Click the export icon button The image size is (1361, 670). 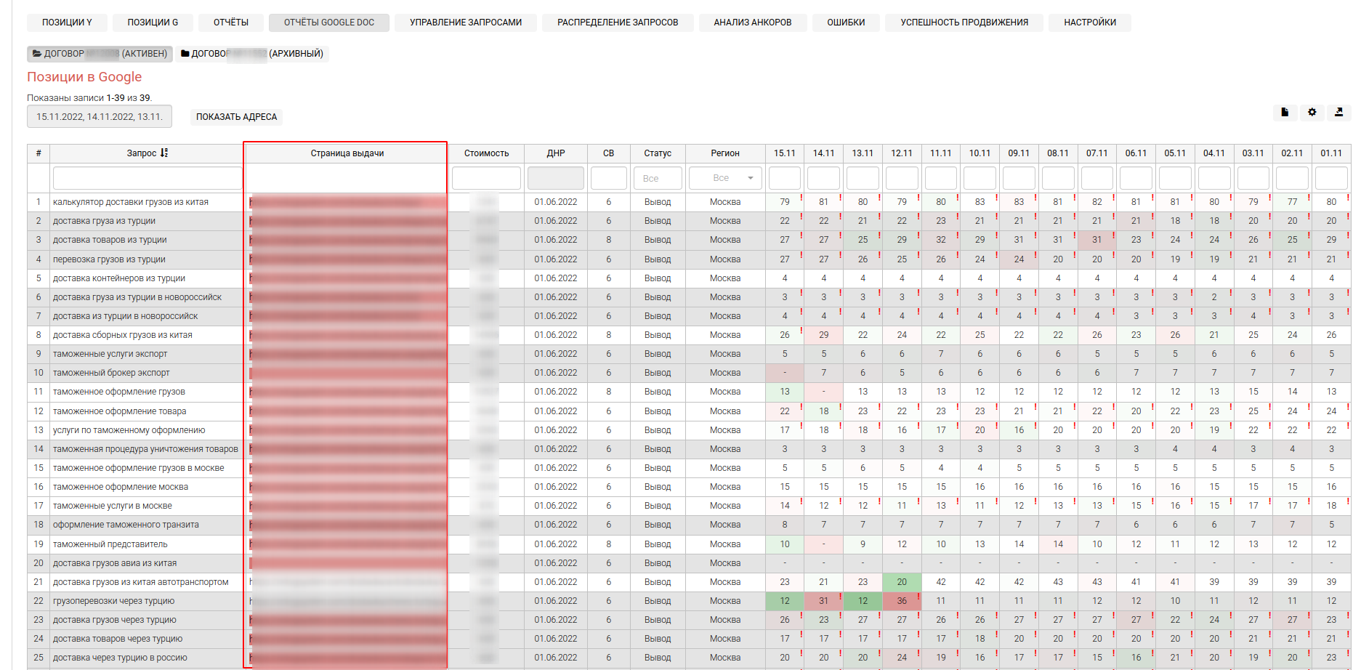pos(1338,113)
